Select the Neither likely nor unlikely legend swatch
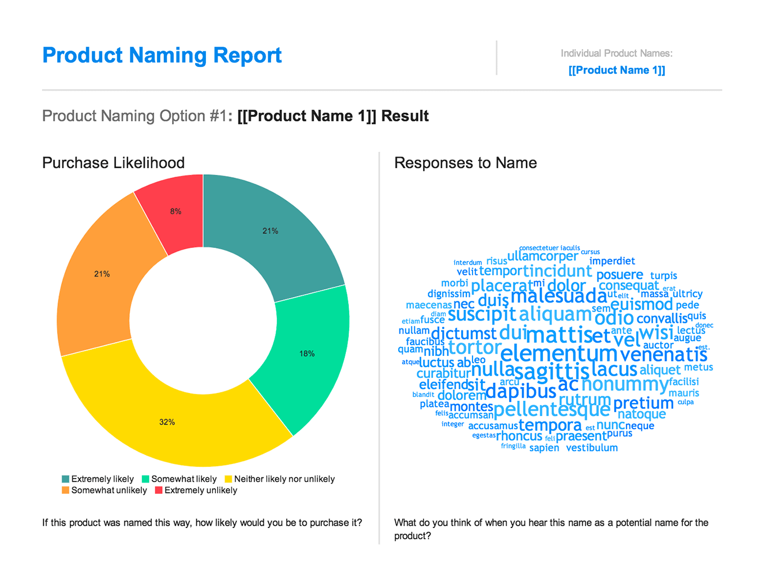The image size is (765, 573). [x=229, y=479]
